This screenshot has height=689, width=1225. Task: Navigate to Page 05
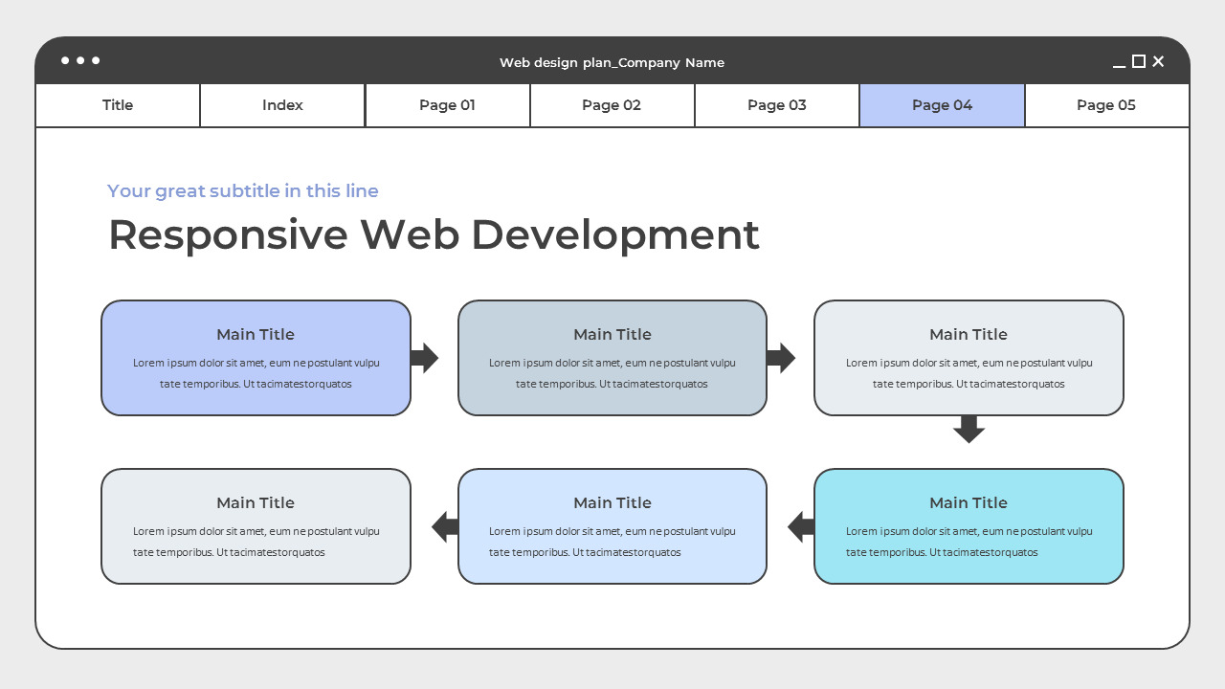click(x=1105, y=105)
